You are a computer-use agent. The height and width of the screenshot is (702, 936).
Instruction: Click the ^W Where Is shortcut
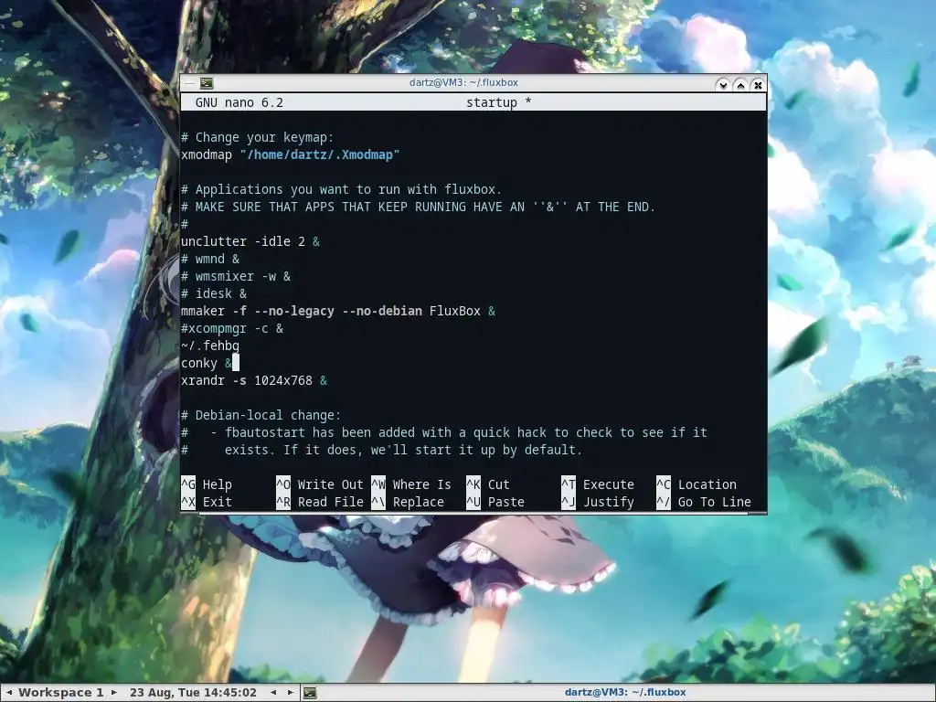pyautogui.click(x=410, y=484)
